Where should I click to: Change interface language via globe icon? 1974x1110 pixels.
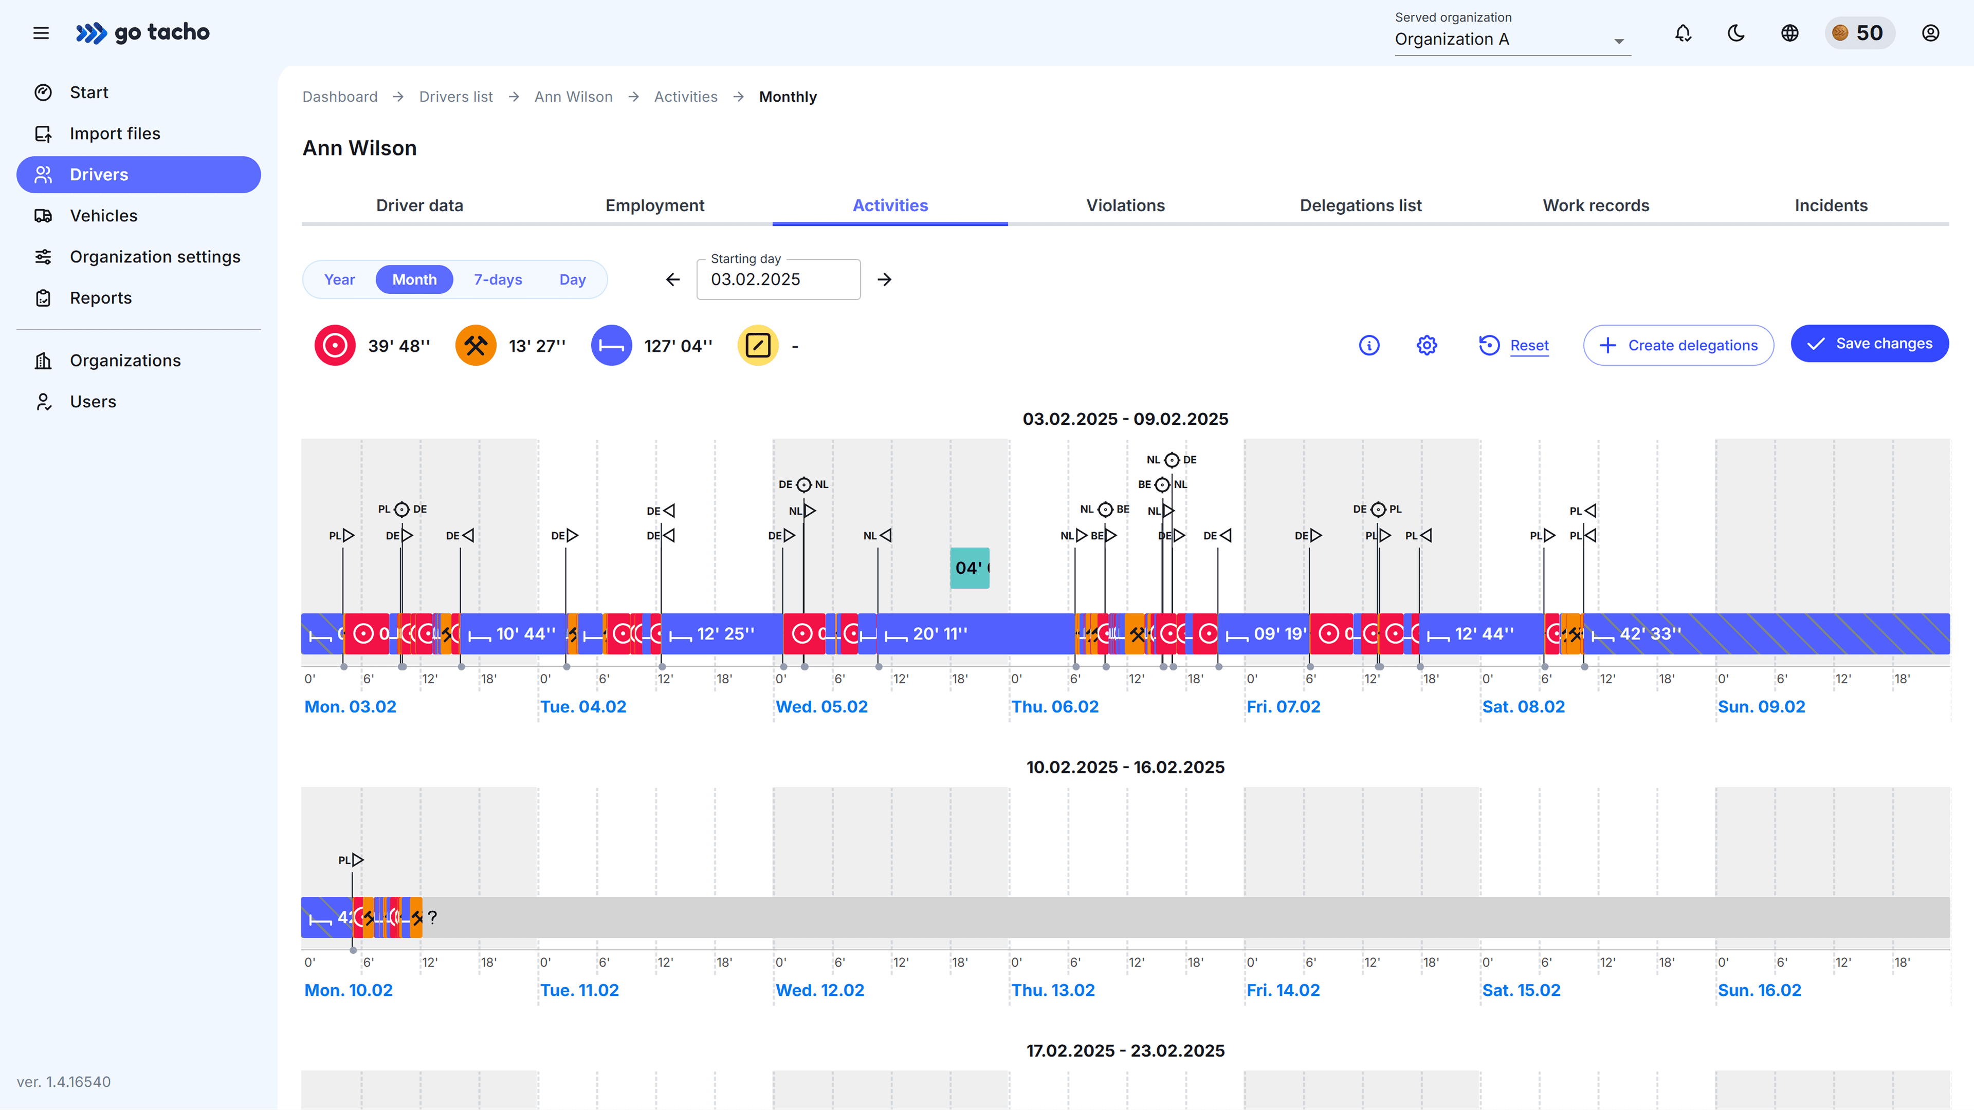point(1789,33)
